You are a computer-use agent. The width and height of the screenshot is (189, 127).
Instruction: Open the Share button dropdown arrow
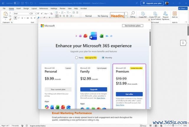[187, 8]
